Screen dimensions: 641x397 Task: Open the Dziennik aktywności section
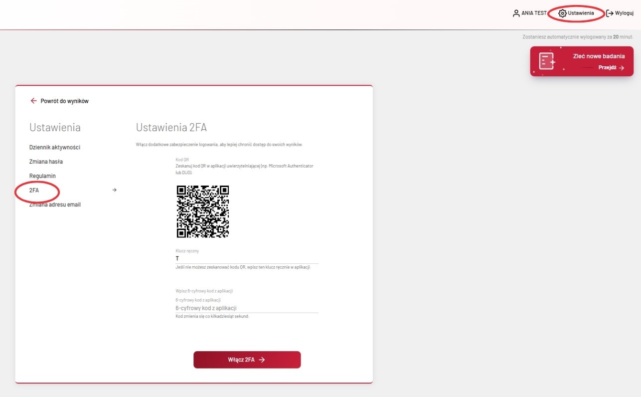tap(55, 147)
